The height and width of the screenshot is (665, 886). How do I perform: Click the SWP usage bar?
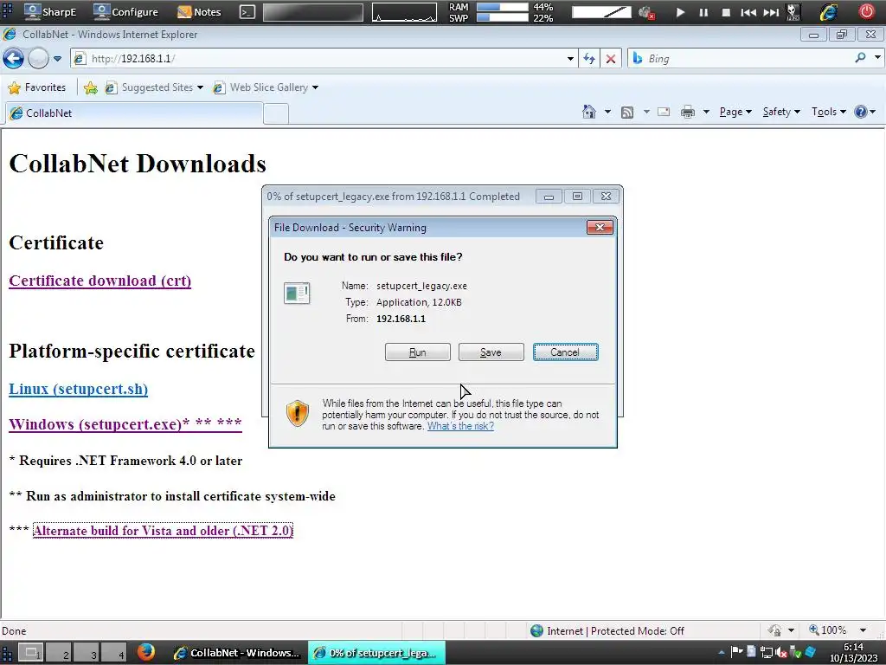click(503, 17)
